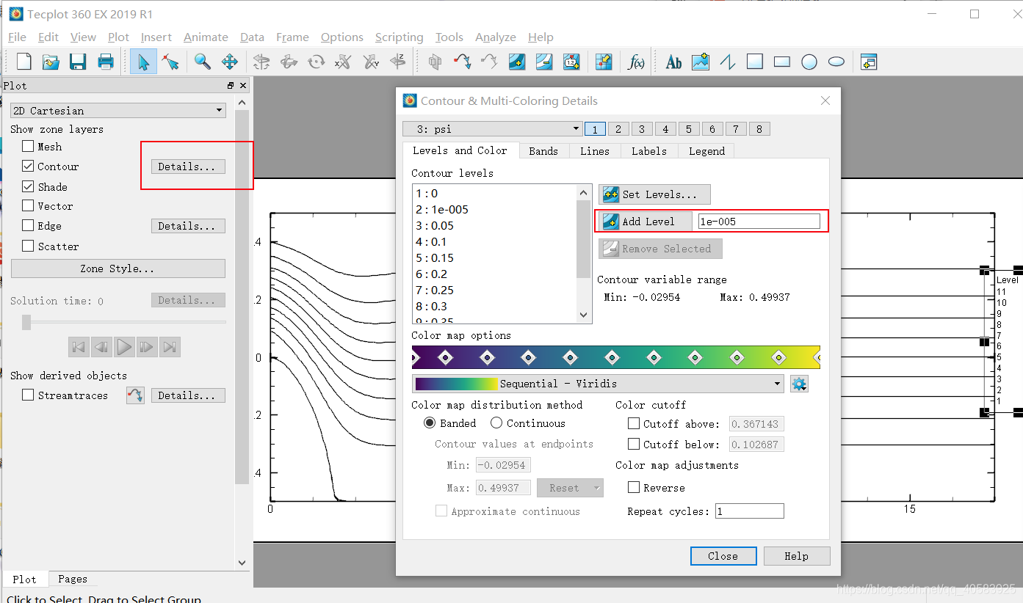The image size is (1023, 603).
Task: Click the Add Level button
Action: coord(646,222)
